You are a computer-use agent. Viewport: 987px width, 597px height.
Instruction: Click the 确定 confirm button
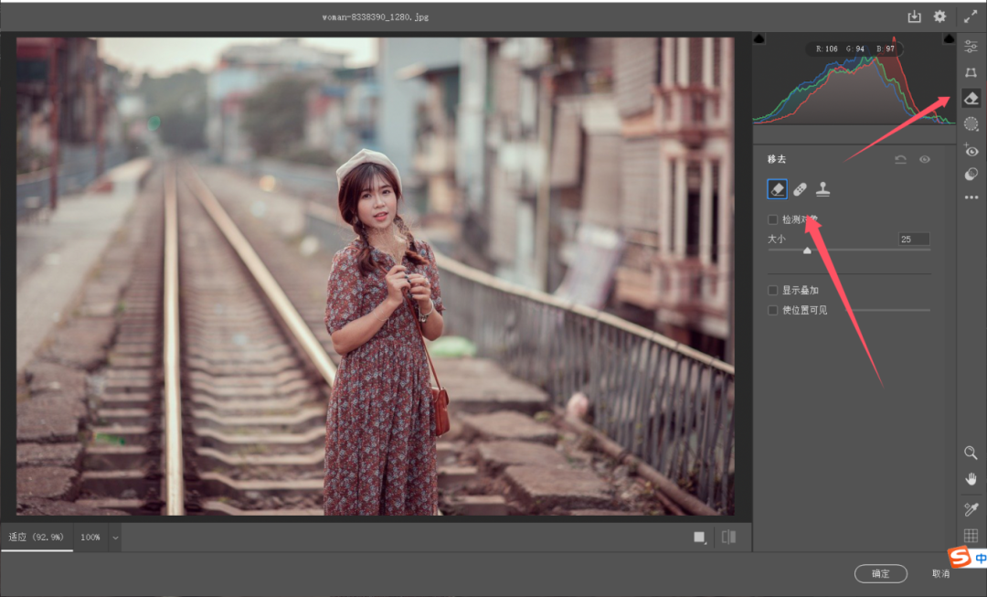(x=880, y=574)
